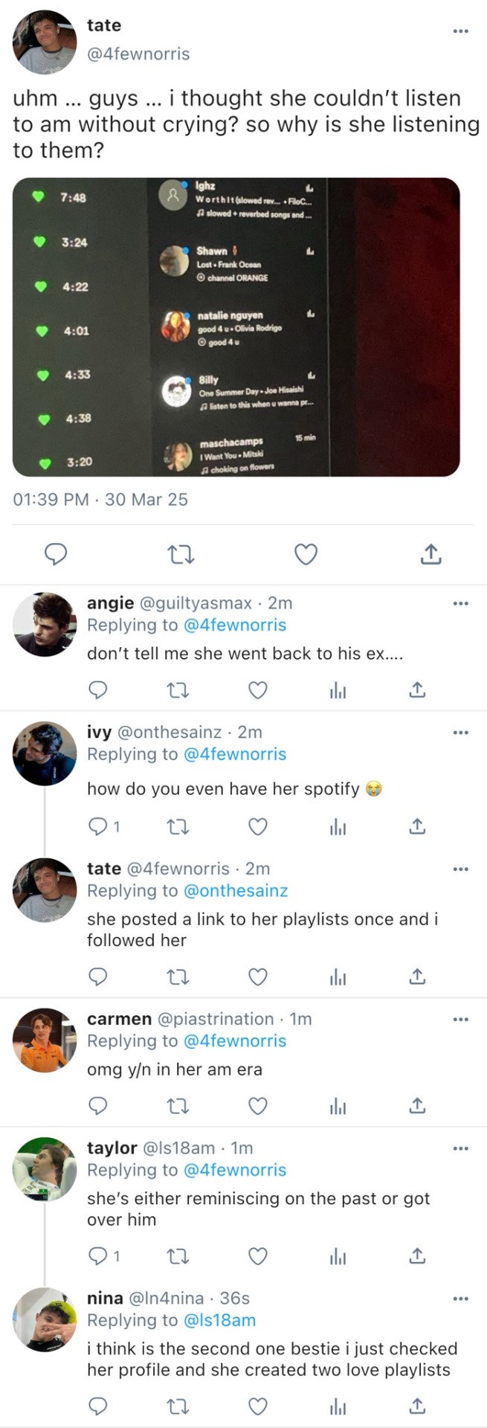Share nina's love playlists reply
The image size is (487, 1428).
pyautogui.click(x=418, y=1406)
